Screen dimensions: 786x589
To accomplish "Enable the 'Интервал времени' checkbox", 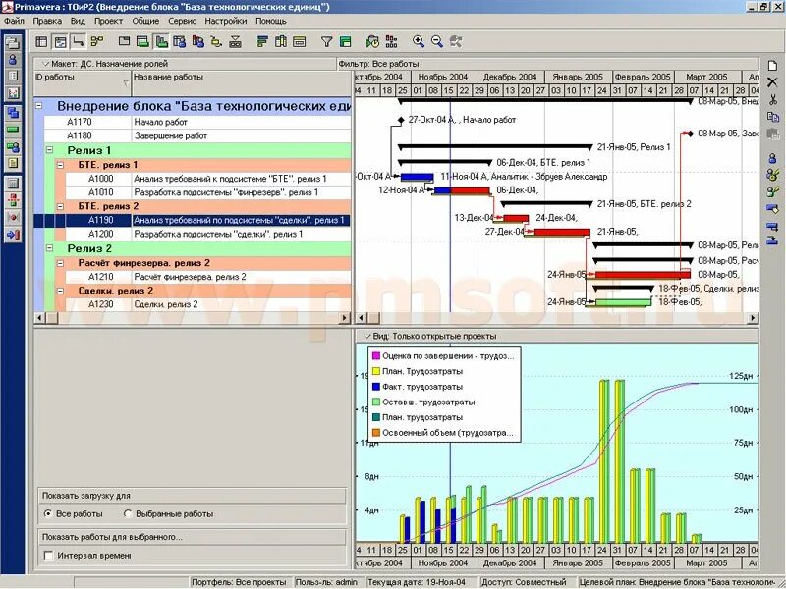I will point(48,556).
